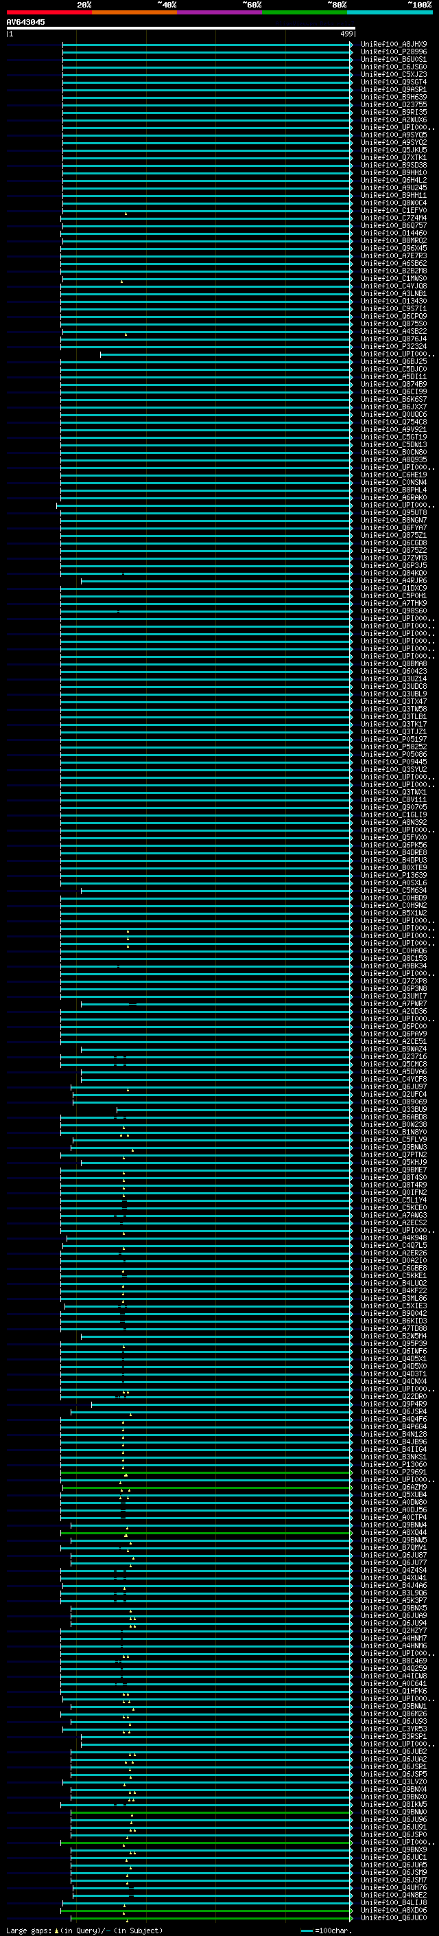Image resolution: width=439 pixels, height=1936 pixels.
Task: Pick the UniRef100_Q6CPQ9 row label
Action: pyautogui.click(x=393, y=317)
